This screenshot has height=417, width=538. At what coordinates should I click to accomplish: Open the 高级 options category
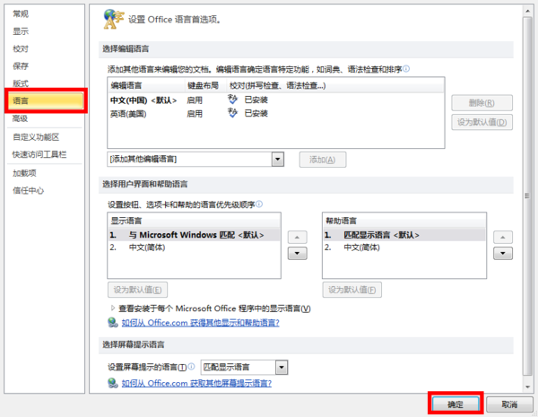[x=20, y=118]
